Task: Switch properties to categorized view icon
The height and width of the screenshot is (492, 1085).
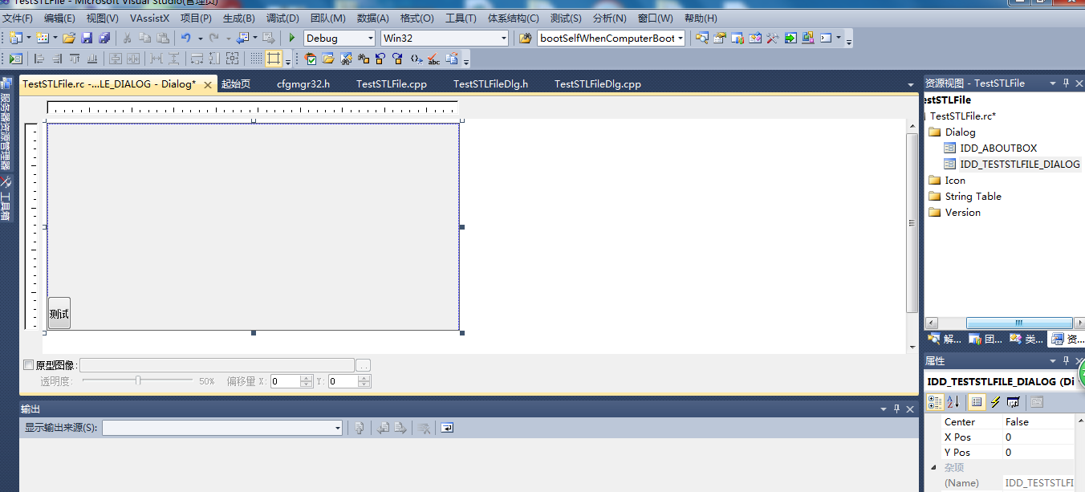Action: tap(936, 402)
